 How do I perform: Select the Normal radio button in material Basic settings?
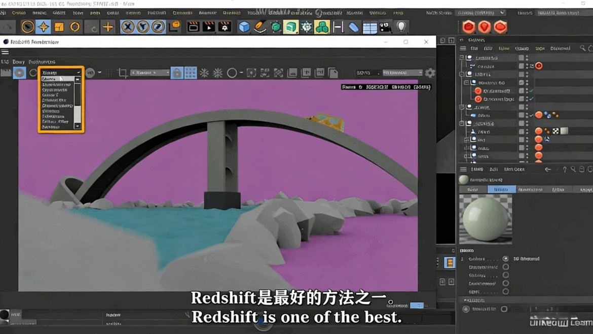[x=505, y=259]
